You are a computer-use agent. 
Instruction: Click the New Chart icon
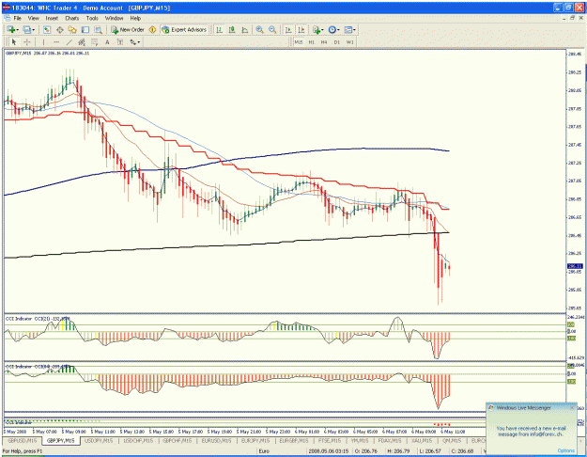tap(10, 29)
